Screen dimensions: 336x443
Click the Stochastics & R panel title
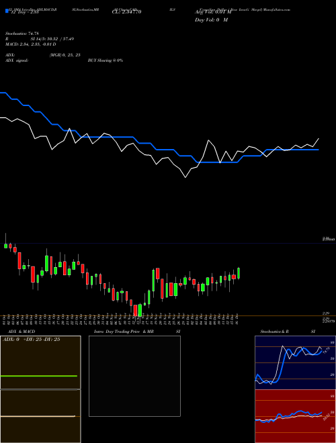(x=274, y=332)
